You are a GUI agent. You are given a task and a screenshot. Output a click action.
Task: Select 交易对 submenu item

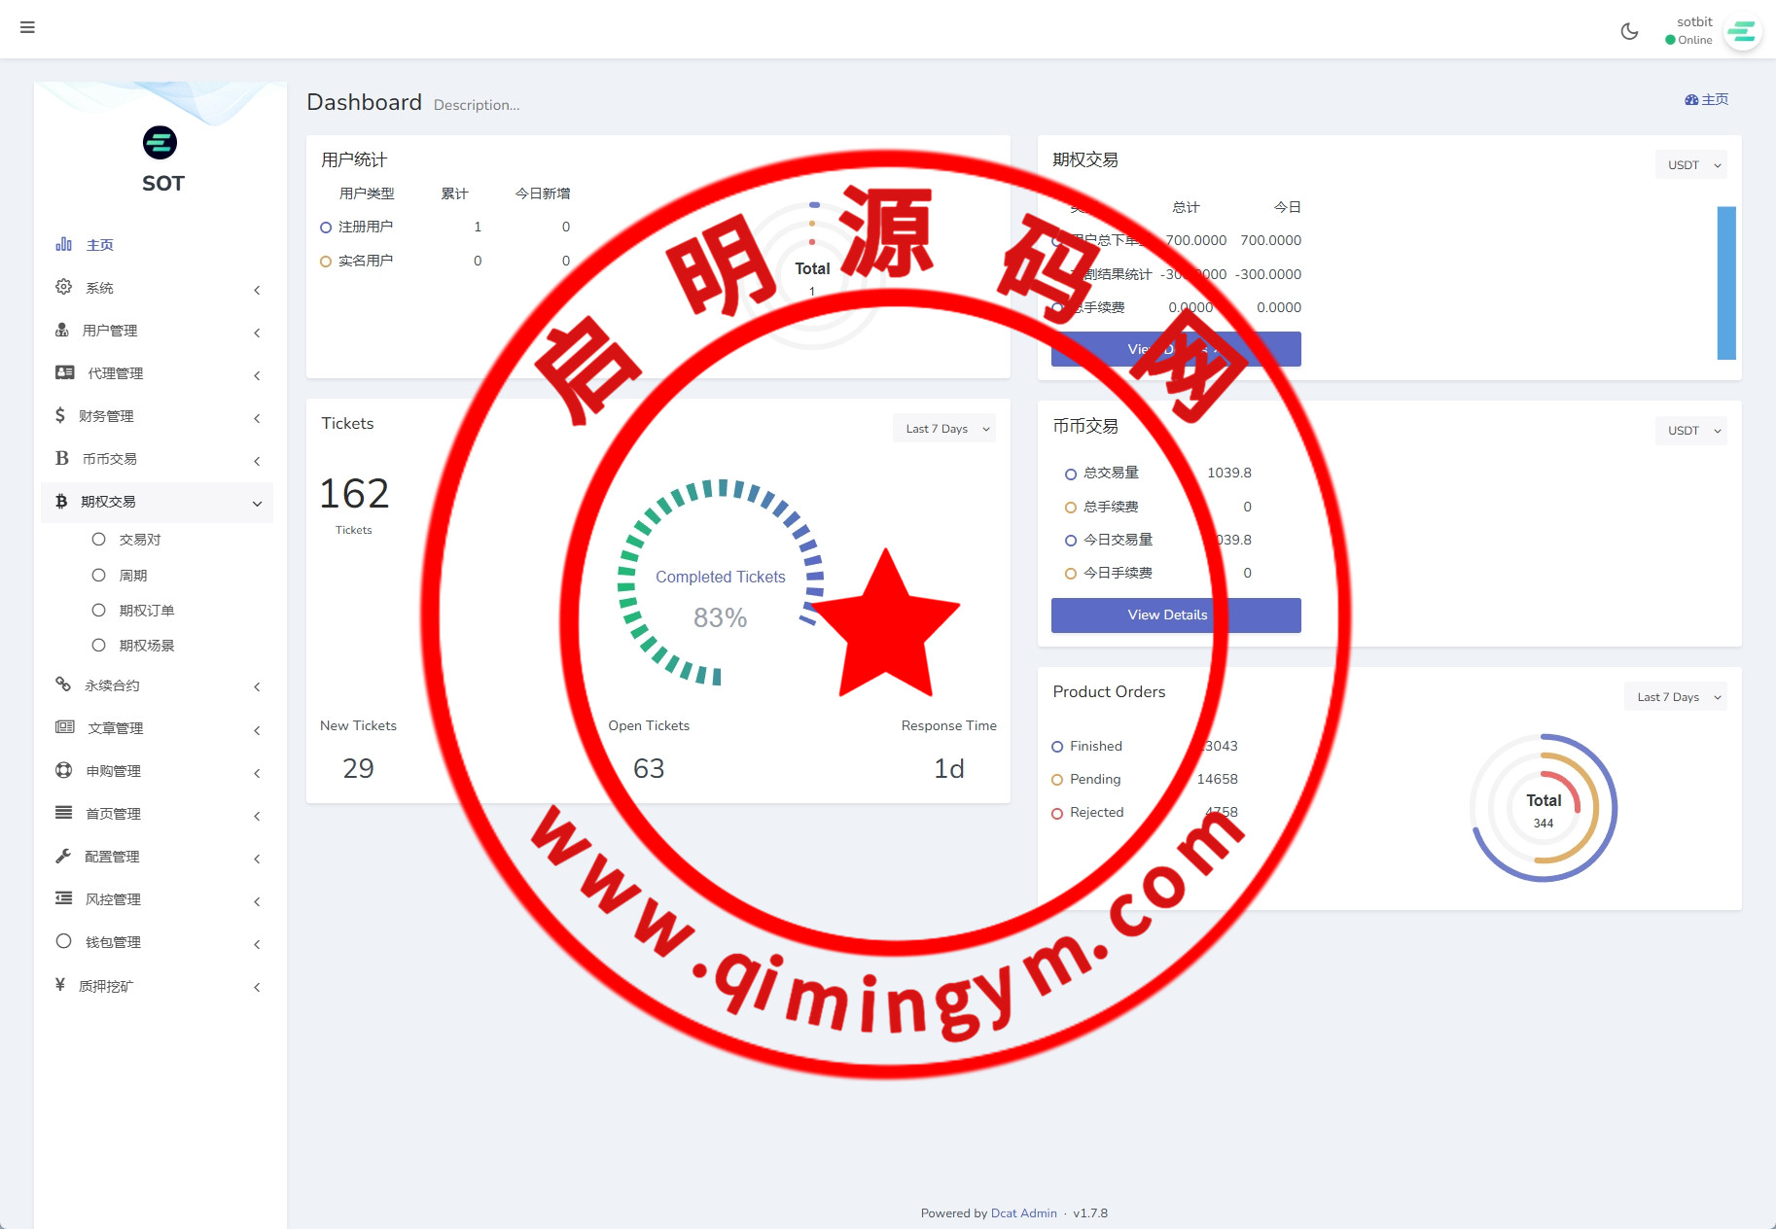point(139,540)
